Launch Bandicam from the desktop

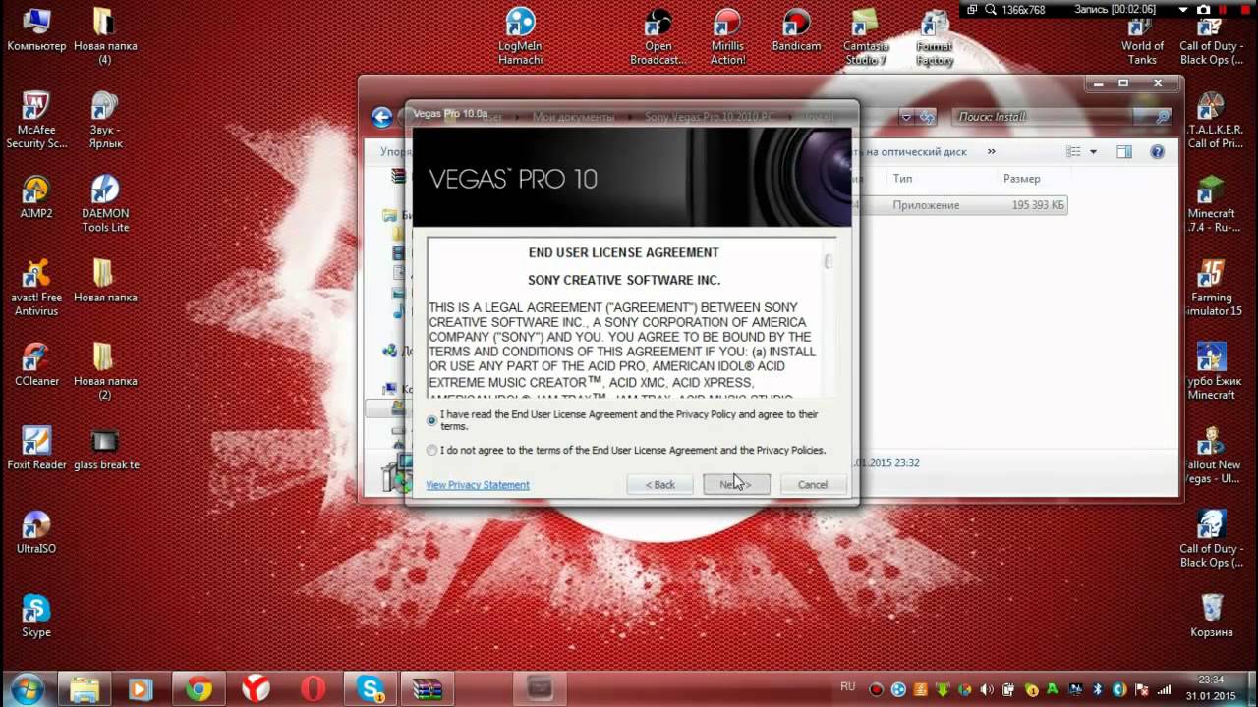796,30
